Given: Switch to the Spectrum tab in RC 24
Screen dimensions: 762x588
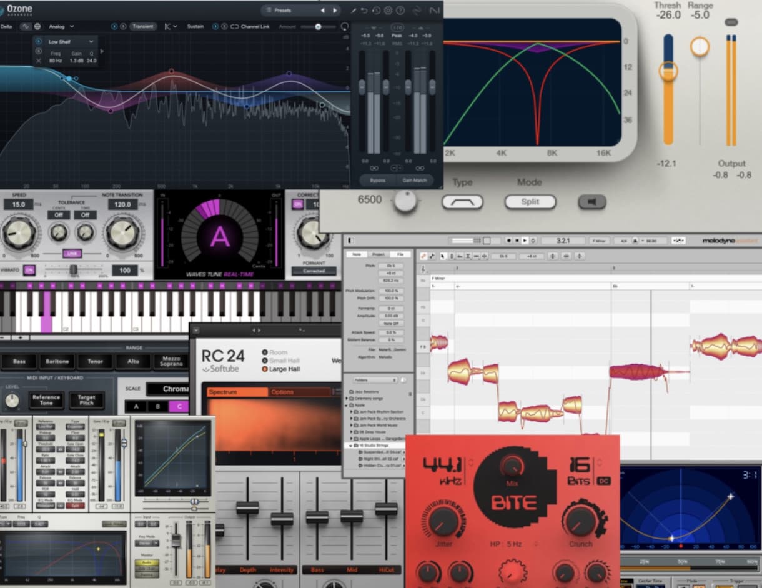Looking at the screenshot, I should pyautogui.click(x=236, y=392).
